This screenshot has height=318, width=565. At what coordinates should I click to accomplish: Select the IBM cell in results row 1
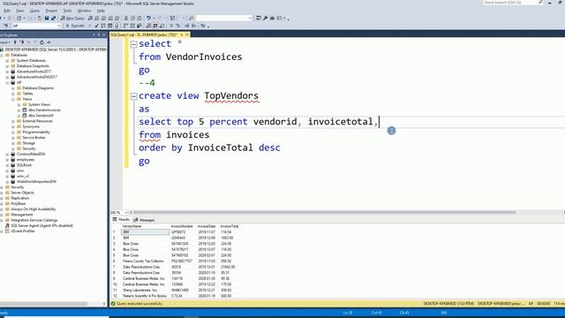(x=145, y=232)
